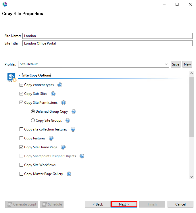196x213 pixels.
Task: Enable Copy Site Workflows checkbox
Action: click(22, 165)
